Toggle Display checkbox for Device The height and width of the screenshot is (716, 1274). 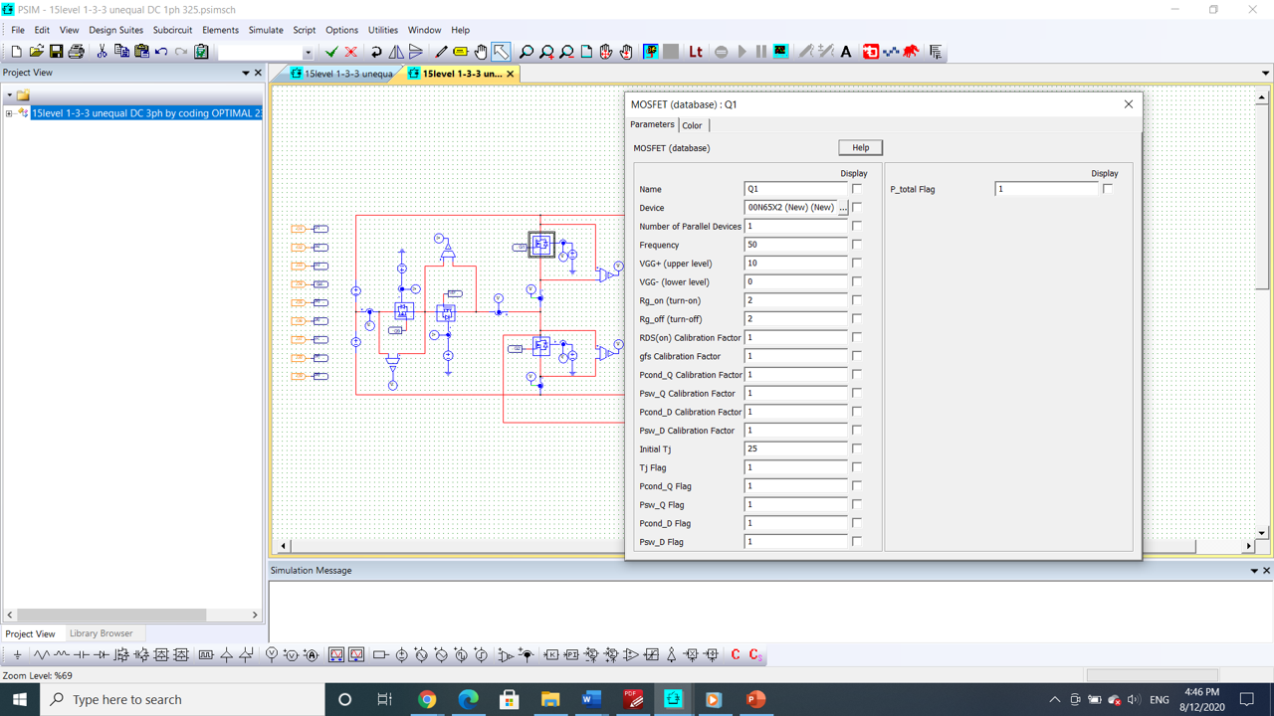pyautogui.click(x=856, y=208)
